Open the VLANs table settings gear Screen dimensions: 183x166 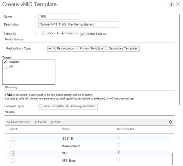point(171,122)
